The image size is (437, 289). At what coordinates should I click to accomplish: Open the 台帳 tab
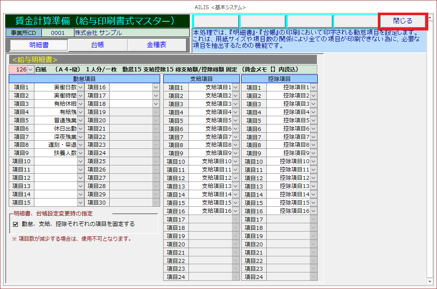(x=97, y=45)
